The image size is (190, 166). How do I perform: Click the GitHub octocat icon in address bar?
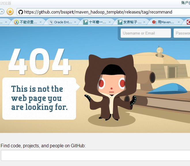(x=21, y=12)
